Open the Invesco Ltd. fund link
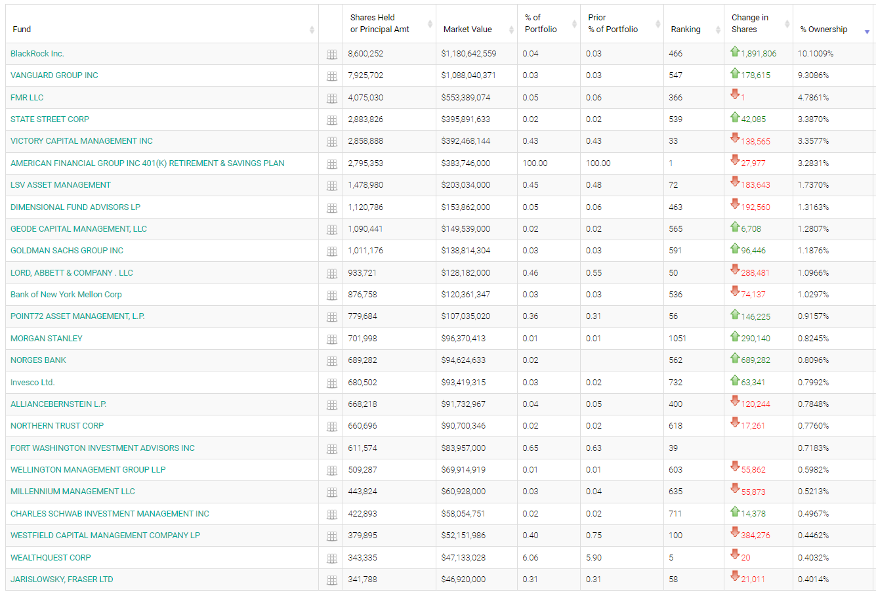The image size is (876, 592). [32, 383]
